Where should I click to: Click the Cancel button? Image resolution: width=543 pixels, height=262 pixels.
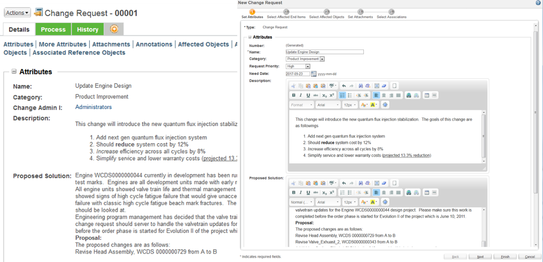pyautogui.click(x=530, y=257)
